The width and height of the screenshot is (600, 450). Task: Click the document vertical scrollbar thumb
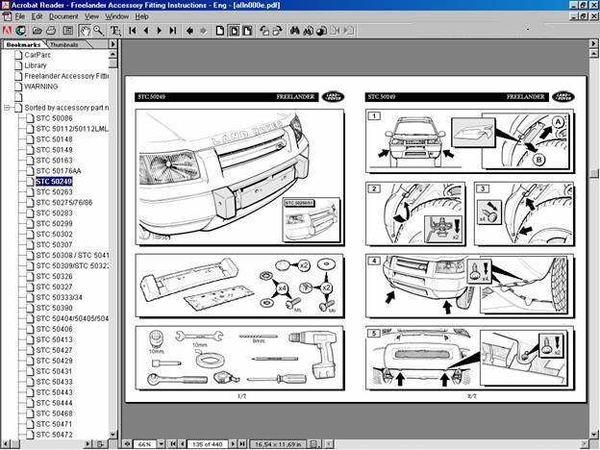coord(594,173)
